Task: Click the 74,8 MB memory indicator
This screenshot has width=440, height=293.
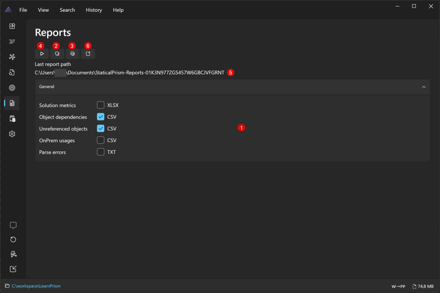Action: (x=423, y=286)
